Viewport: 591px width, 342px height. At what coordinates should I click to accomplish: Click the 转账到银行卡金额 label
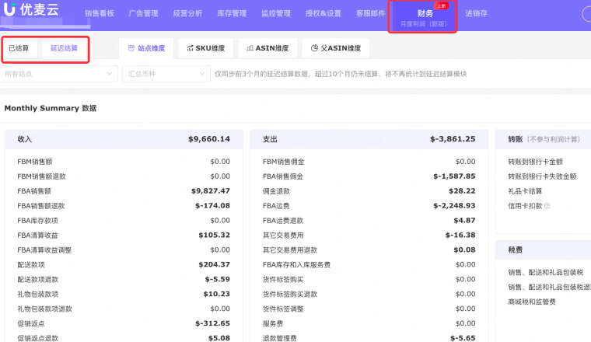(535, 162)
